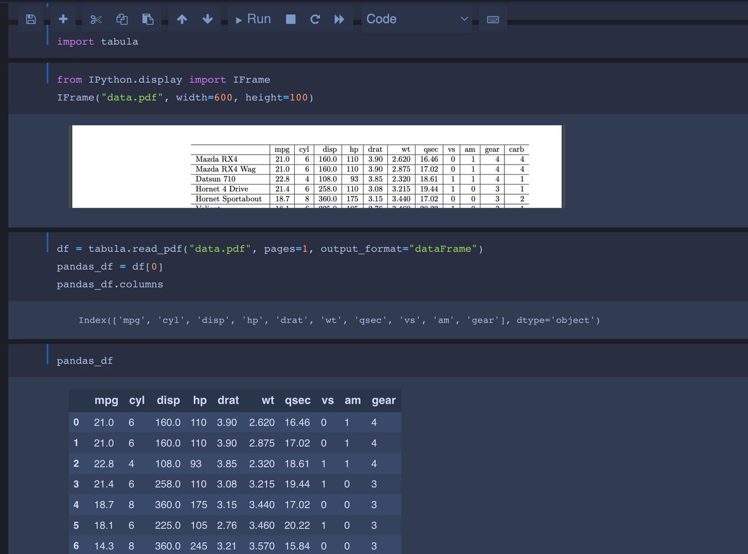Click drat value 2.76 in the dataframe
The width and height of the screenshot is (748, 554).
[x=227, y=525]
